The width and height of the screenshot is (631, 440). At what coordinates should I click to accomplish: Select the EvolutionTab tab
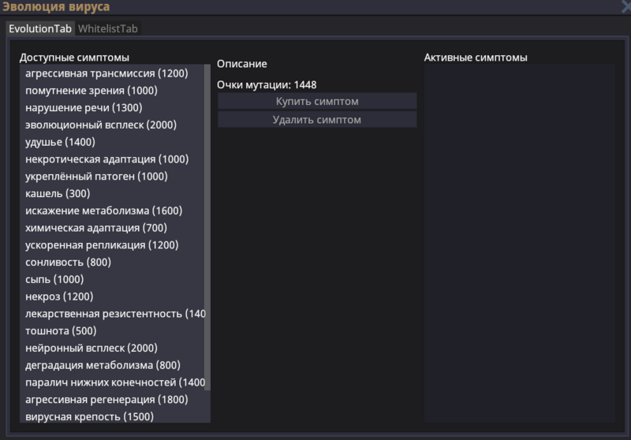40,28
